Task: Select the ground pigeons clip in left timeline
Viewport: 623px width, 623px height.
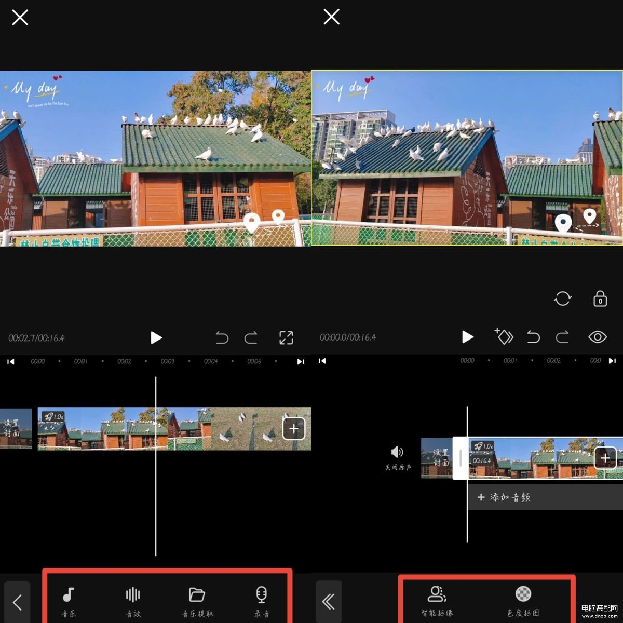Action: click(x=261, y=429)
